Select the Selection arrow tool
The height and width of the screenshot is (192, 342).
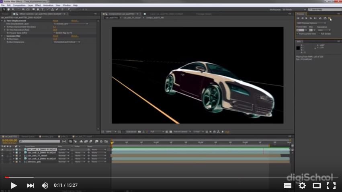click(4, 10)
